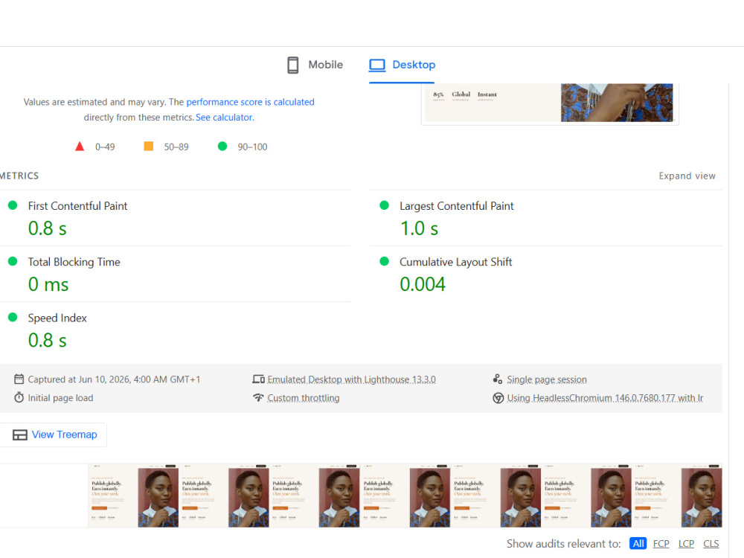Click the Initial page load text
The height and width of the screenshot is (558, 744).
[60, 397]
